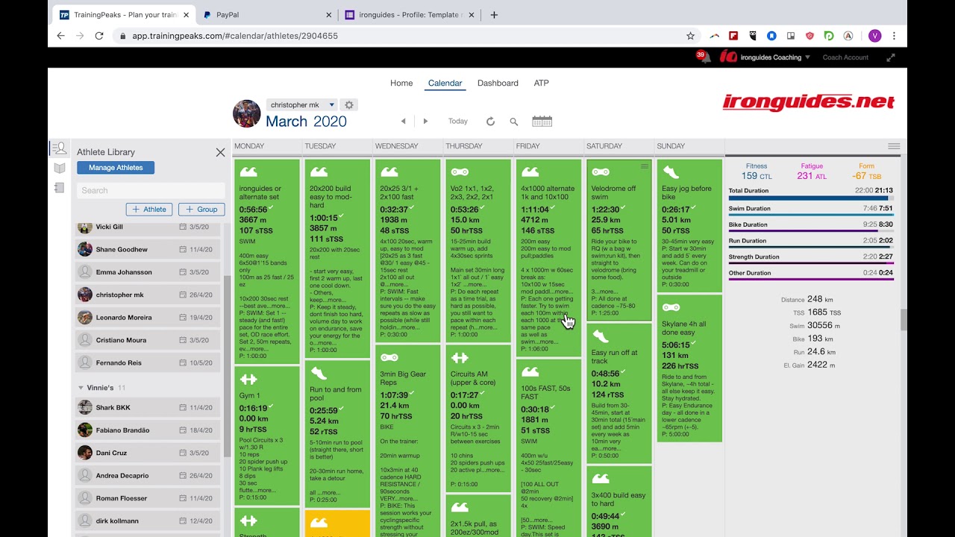Go to the Home tab
This screenshot has height=537, width=955.
tap(401, 83)
